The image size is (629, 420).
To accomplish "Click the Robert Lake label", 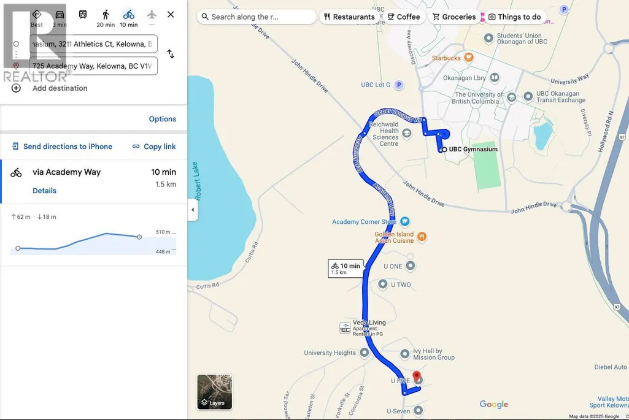I will [198, 181].
